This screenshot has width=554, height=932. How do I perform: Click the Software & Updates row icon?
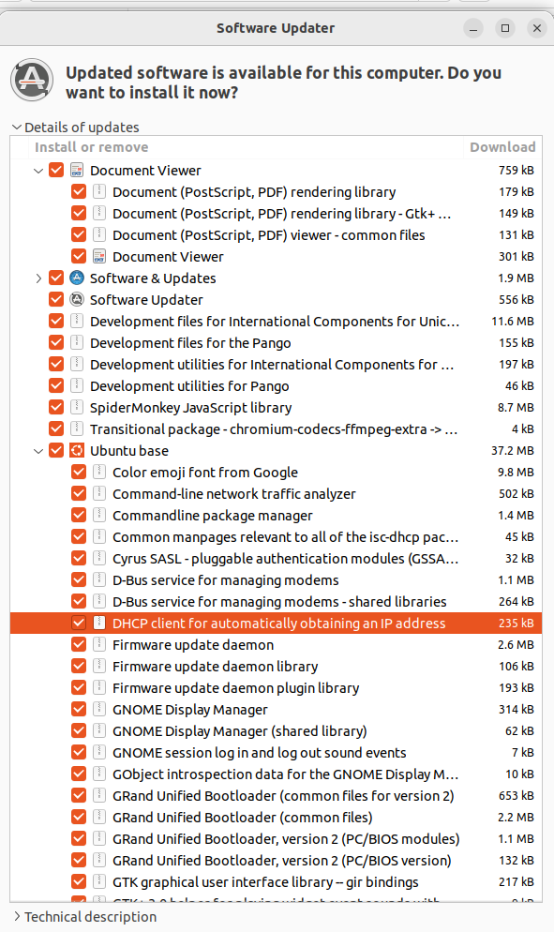point(77,278)
